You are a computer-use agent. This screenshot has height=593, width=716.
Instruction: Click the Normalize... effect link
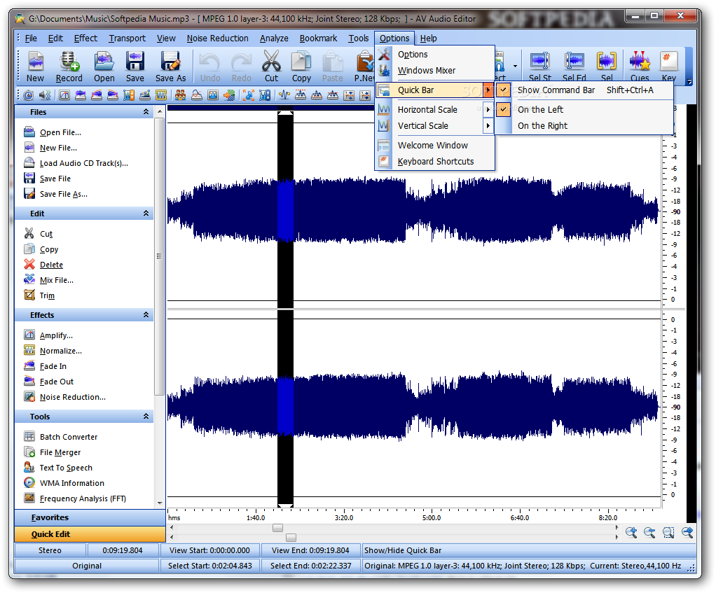[61, 351]
